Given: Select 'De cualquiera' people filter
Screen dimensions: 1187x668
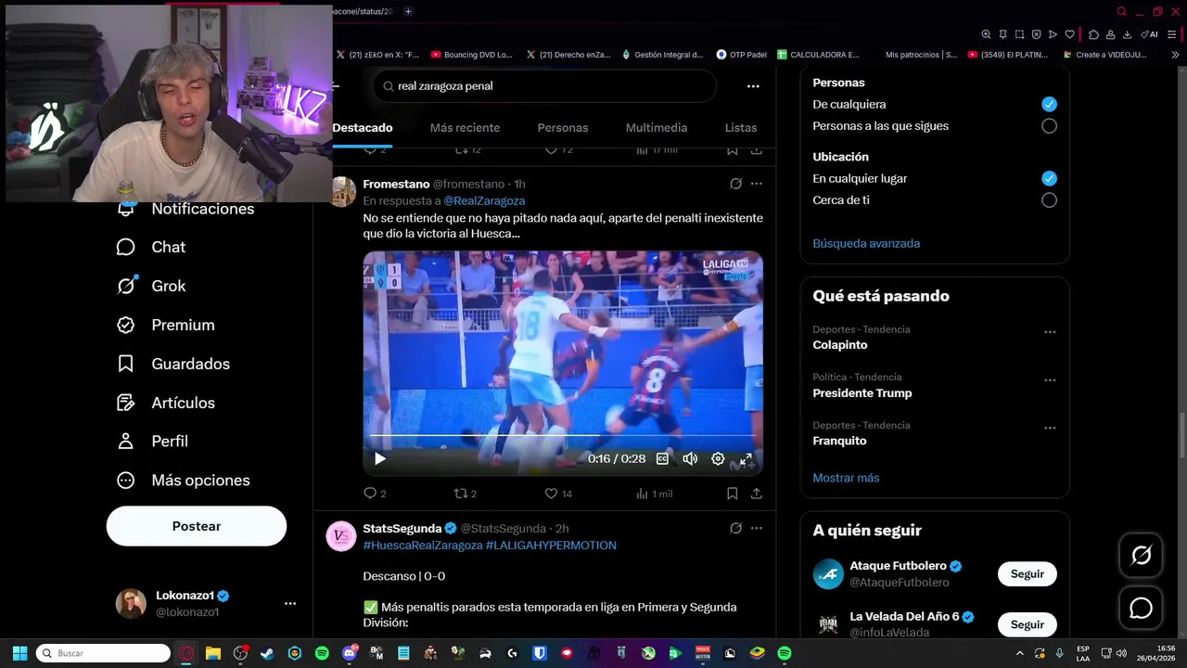Looking at the screenshot, I should 1049,104.
